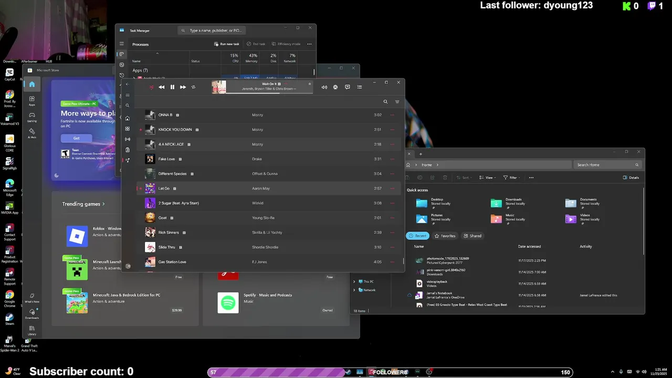Click artist Skrilla & Lil Yachty
Image resolution: width=672 pixels, height=378 pixels.
point(267,233)
